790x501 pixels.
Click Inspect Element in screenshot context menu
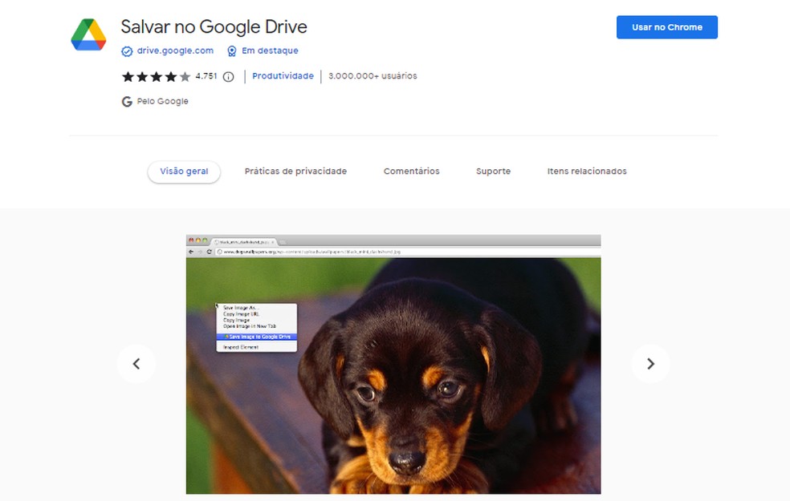pyautogui.click(x=241, y=347)
